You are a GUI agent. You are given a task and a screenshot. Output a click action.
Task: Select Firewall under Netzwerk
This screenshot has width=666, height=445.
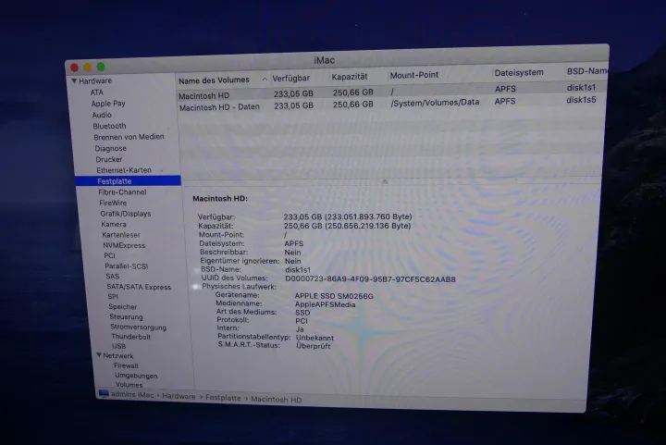pos(126,365)
